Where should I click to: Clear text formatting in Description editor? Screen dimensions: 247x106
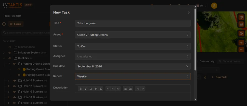101,89
